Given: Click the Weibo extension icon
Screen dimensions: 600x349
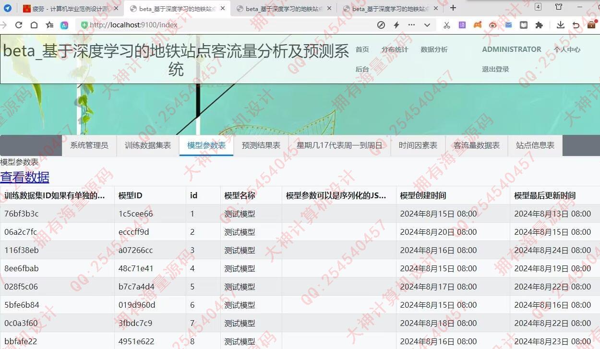Looking at the screenshot, I should click(x=493, y=25).
